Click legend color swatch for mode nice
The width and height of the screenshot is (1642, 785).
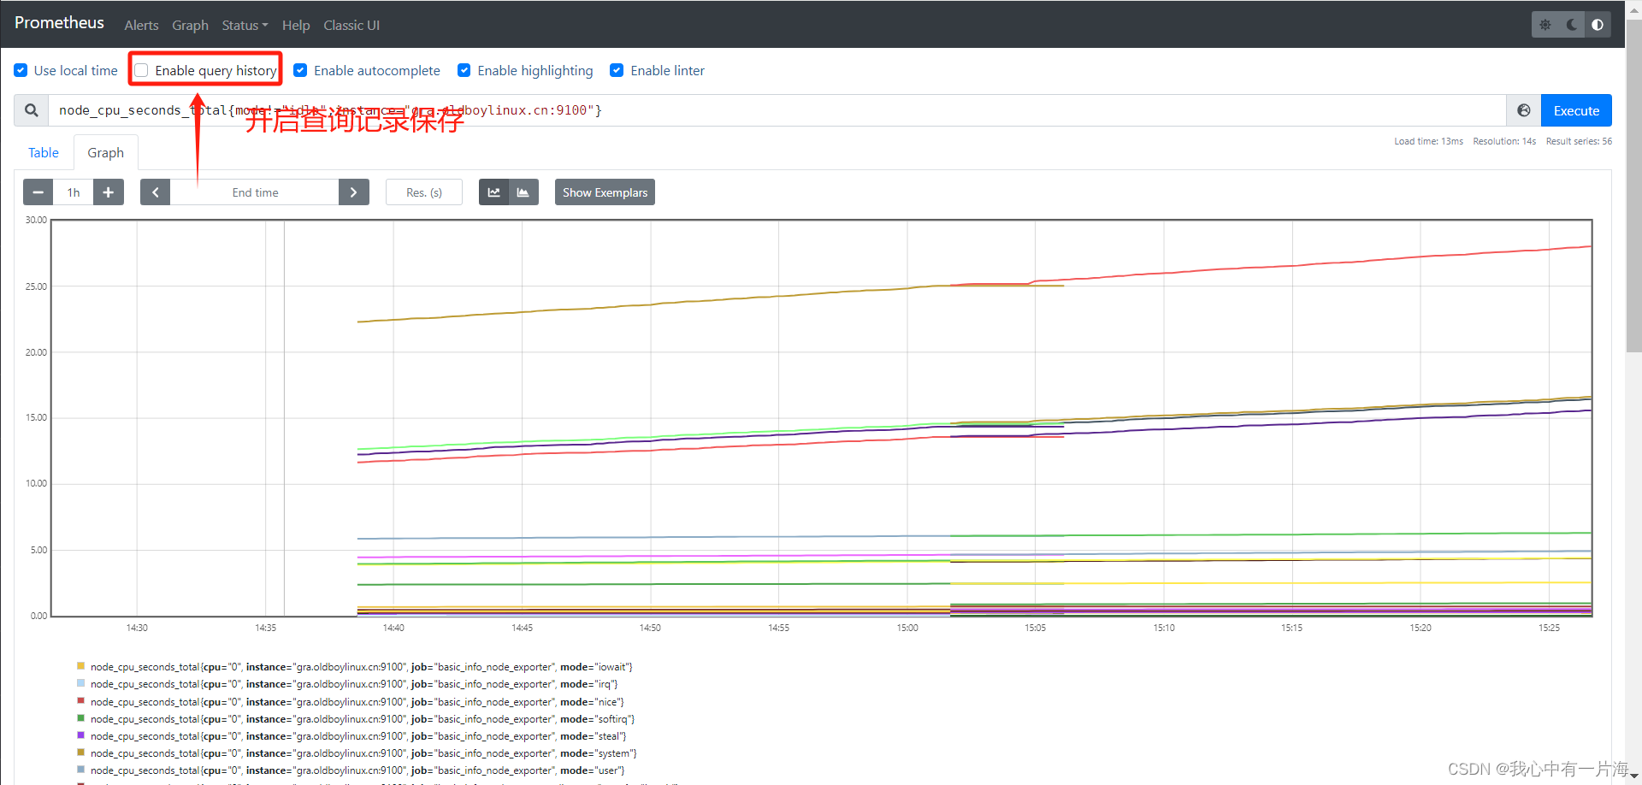point(80,701)
